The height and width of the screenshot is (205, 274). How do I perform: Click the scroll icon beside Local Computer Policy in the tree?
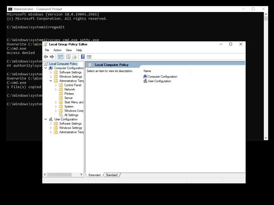[46, 64]
